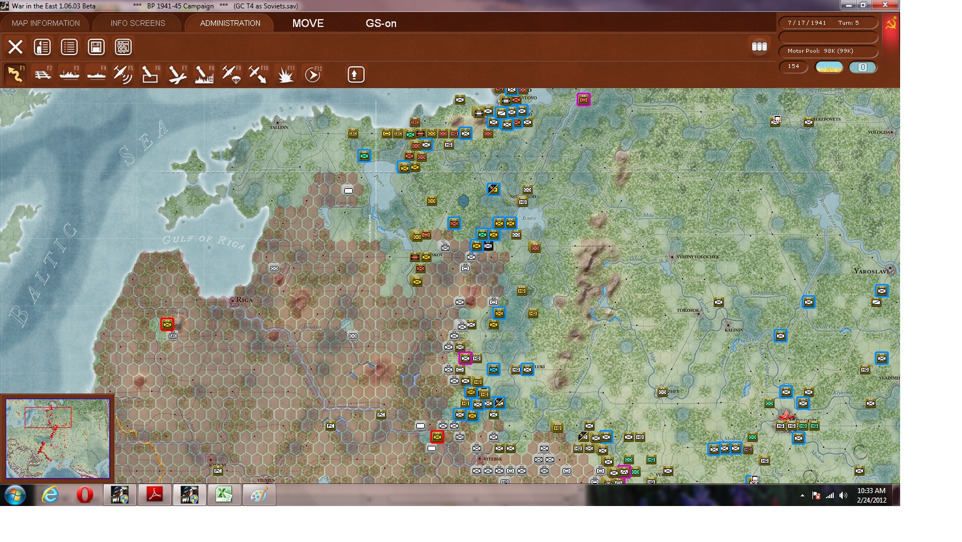Select the F6 bomb unit mode icon
This screenshot has width=962, height=542.
coord(150,74)
